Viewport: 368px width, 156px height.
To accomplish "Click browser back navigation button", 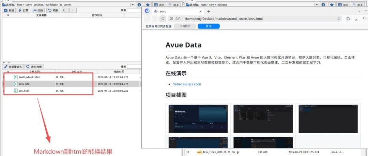I will coord(147,19).
